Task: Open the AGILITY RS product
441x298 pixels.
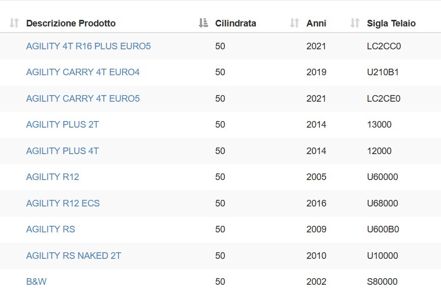Action: click(51, 229)
